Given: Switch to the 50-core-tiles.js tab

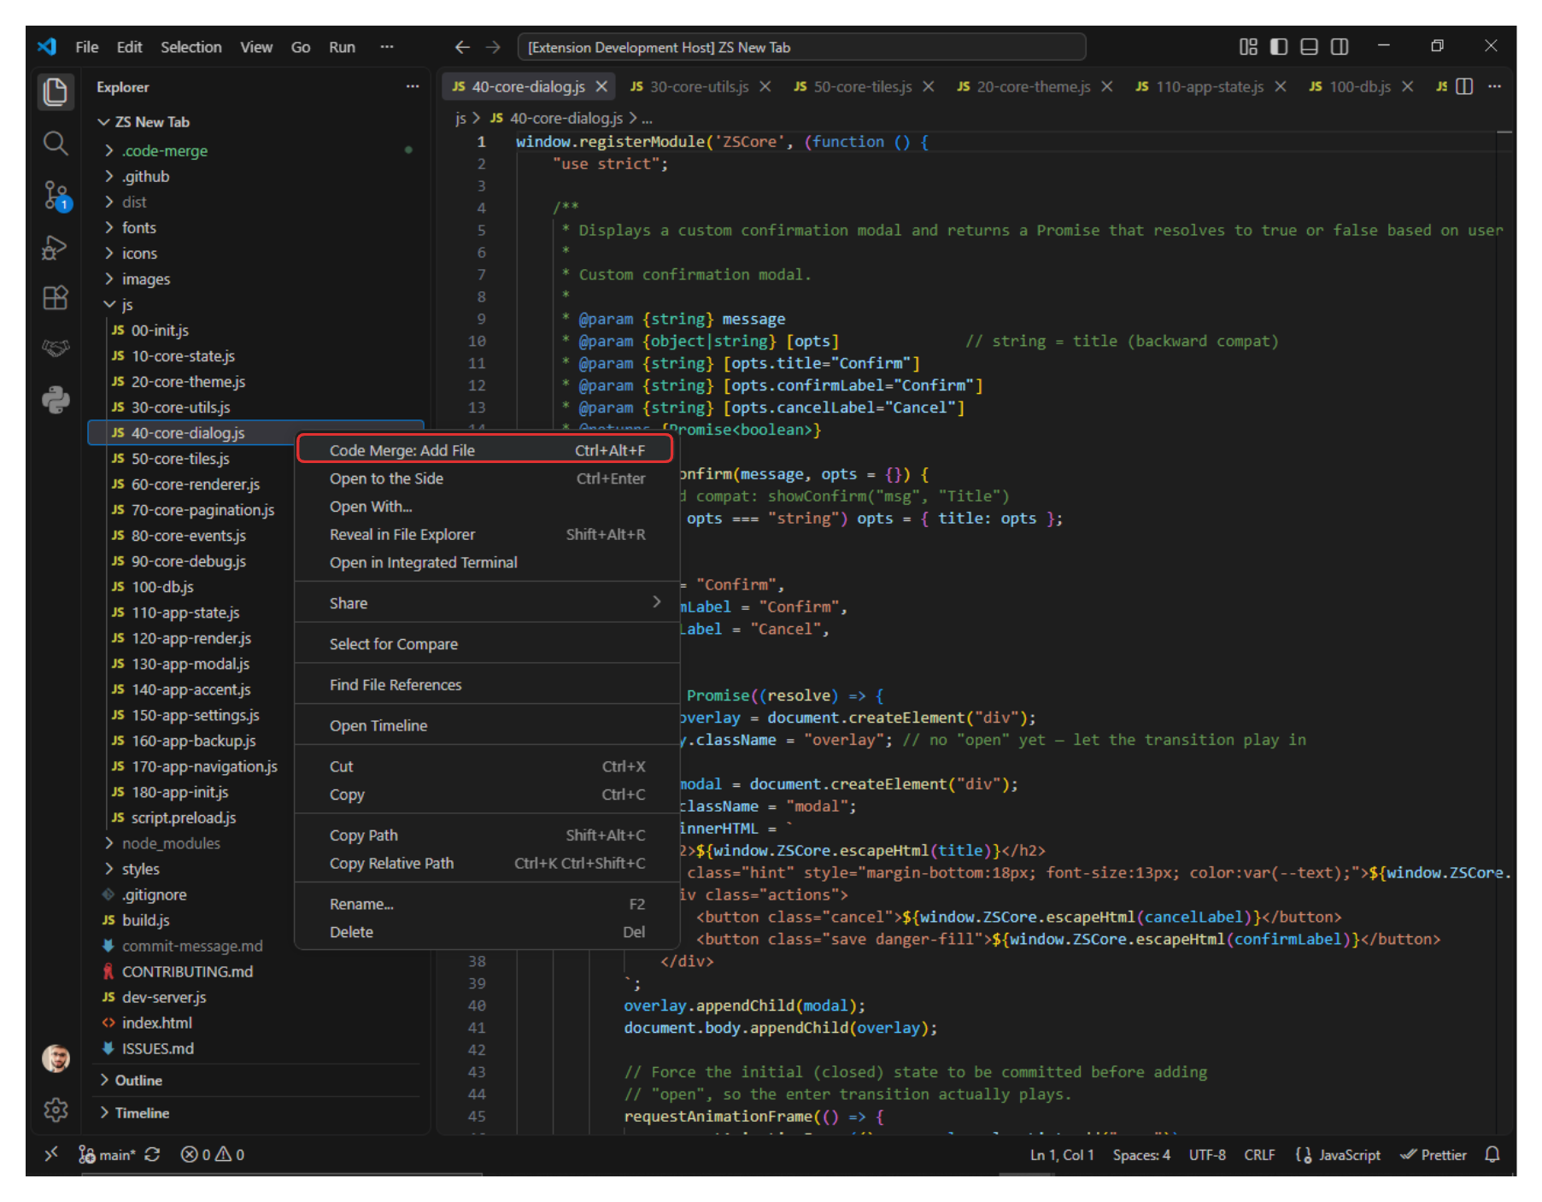Looking at the screenshot, I should coord(863,86).
